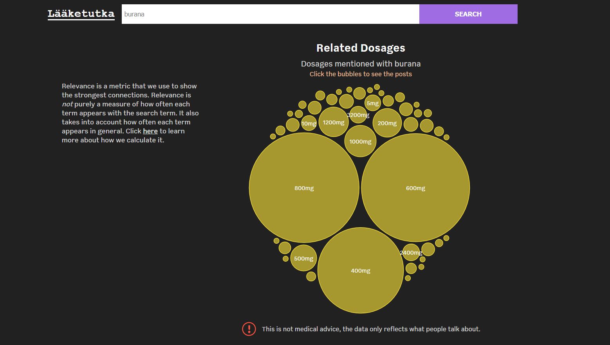The height and width of the screenshot is (345, 610).
Task: Click the 1200mg bubble
Action: click(x=333, y=122)
